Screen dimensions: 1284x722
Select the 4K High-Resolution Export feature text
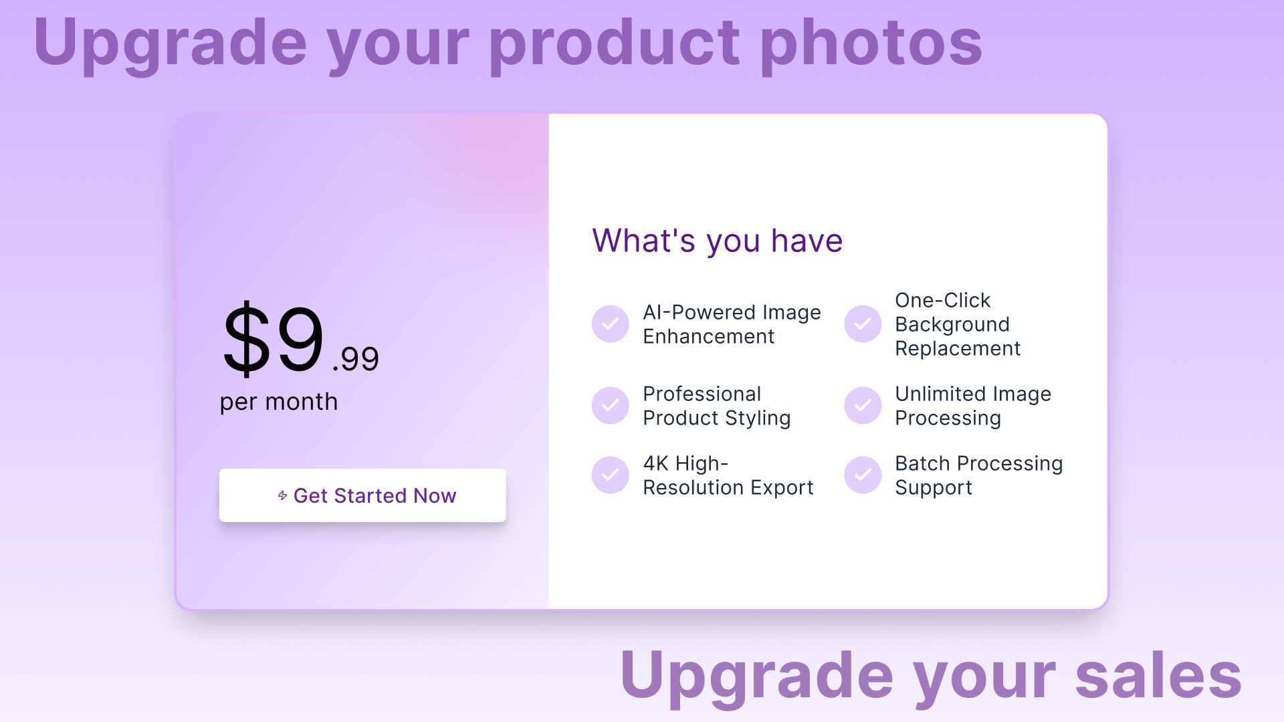(x=728, y=475)
